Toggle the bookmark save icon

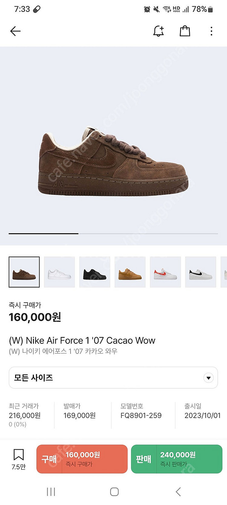click(x=18, y=455)
